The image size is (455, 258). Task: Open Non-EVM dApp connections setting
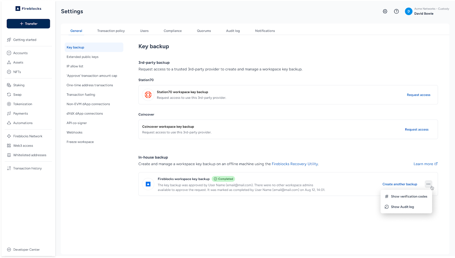tap(88, 104)
